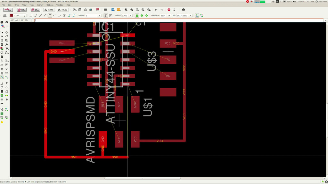The image size is (328, 184).
Task: Click the design link button
Action: click(8, 10)
